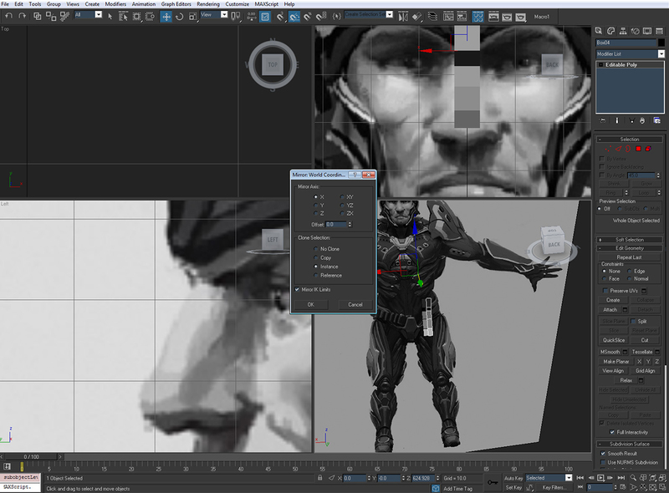Viewport: 669px width, 493px height.
Task: Activate the Select and Scale tool
Action: (x=193, y=17)
